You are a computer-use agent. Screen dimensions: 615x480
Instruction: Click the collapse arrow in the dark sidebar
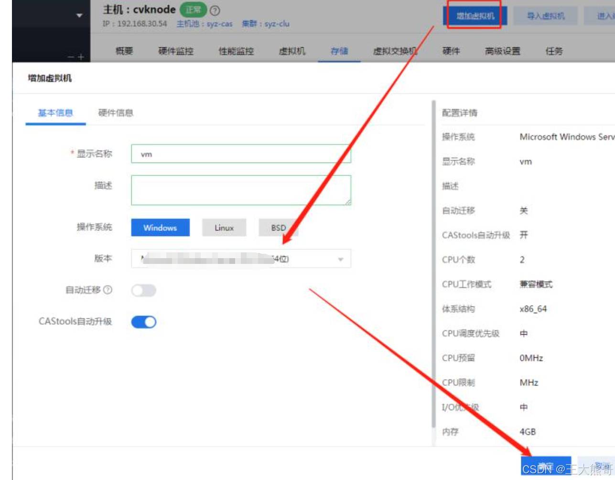(x=79, y=15)
